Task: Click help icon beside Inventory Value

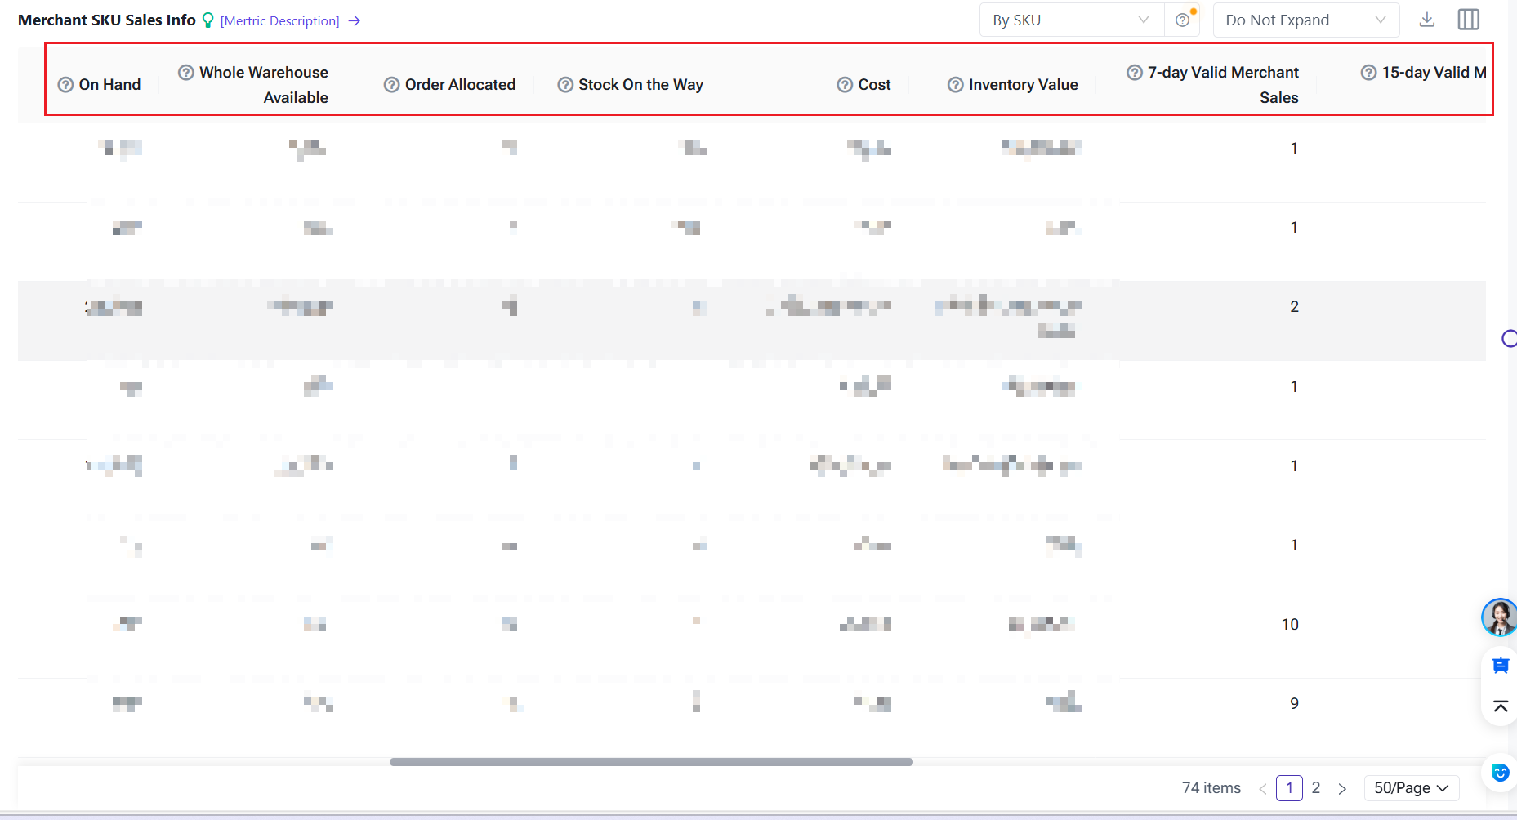Action: [956, 85]
